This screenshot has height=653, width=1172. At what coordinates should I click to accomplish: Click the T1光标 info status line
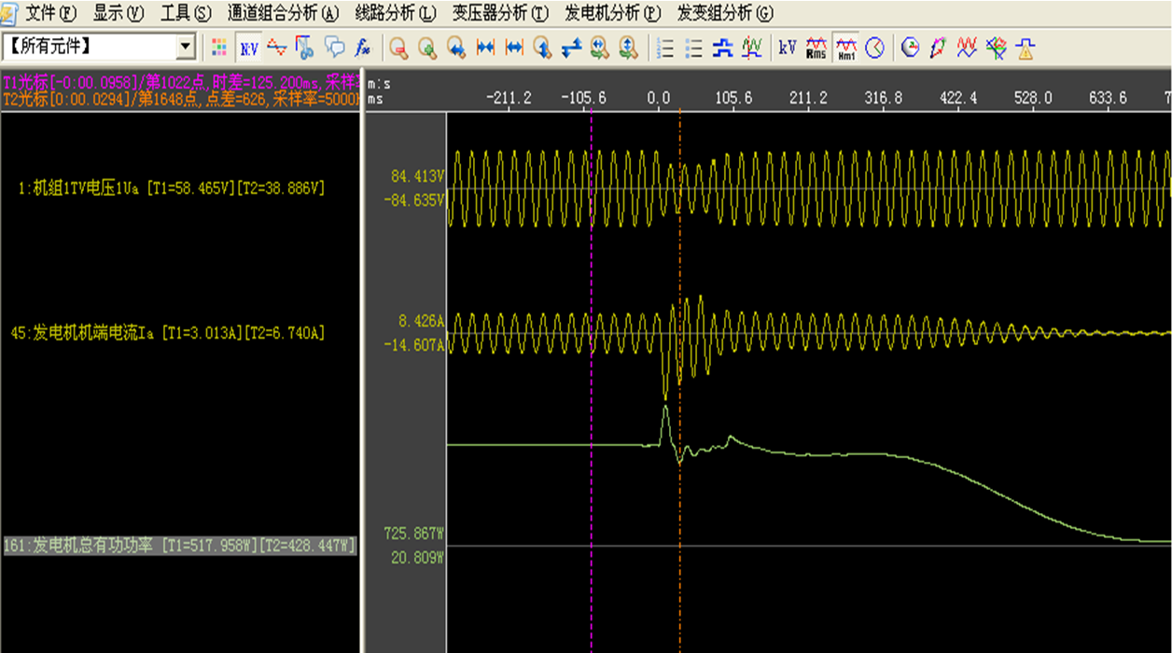181,83
